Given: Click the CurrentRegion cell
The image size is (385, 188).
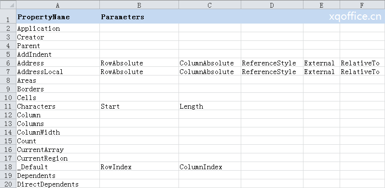Looking at the screenshot, I should (x=58, y=158).
